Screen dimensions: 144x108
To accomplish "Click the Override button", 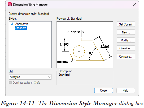I will point(126,48).
